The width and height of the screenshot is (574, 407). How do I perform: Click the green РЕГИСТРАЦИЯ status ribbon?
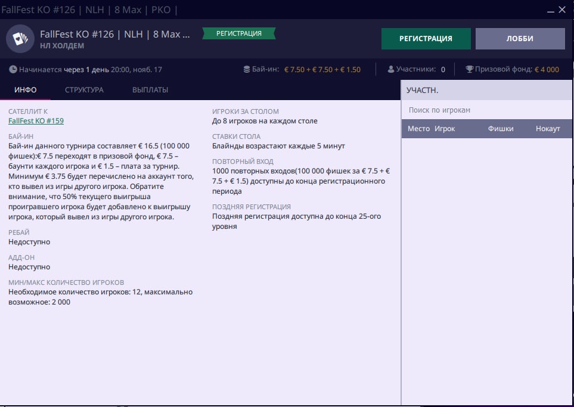239,34
